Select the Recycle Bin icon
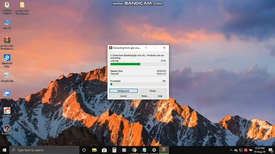The image size is (275, 154). (x=7, y=77)
